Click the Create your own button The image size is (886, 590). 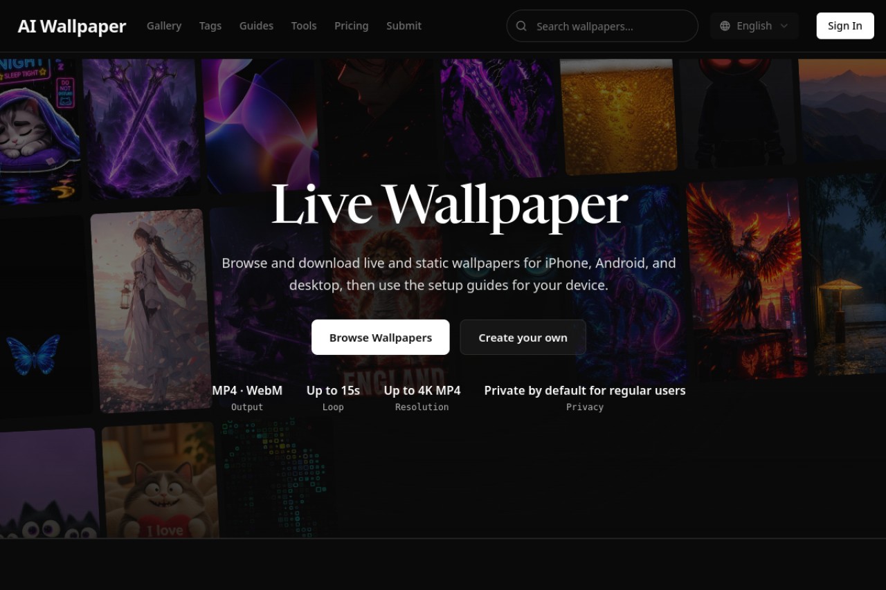523,338
